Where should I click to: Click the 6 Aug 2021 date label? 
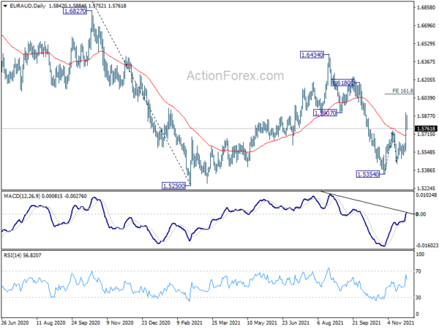coord(330,322)
